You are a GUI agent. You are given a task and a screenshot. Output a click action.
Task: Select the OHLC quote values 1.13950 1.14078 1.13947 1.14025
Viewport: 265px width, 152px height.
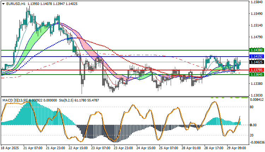coord(52,4)
